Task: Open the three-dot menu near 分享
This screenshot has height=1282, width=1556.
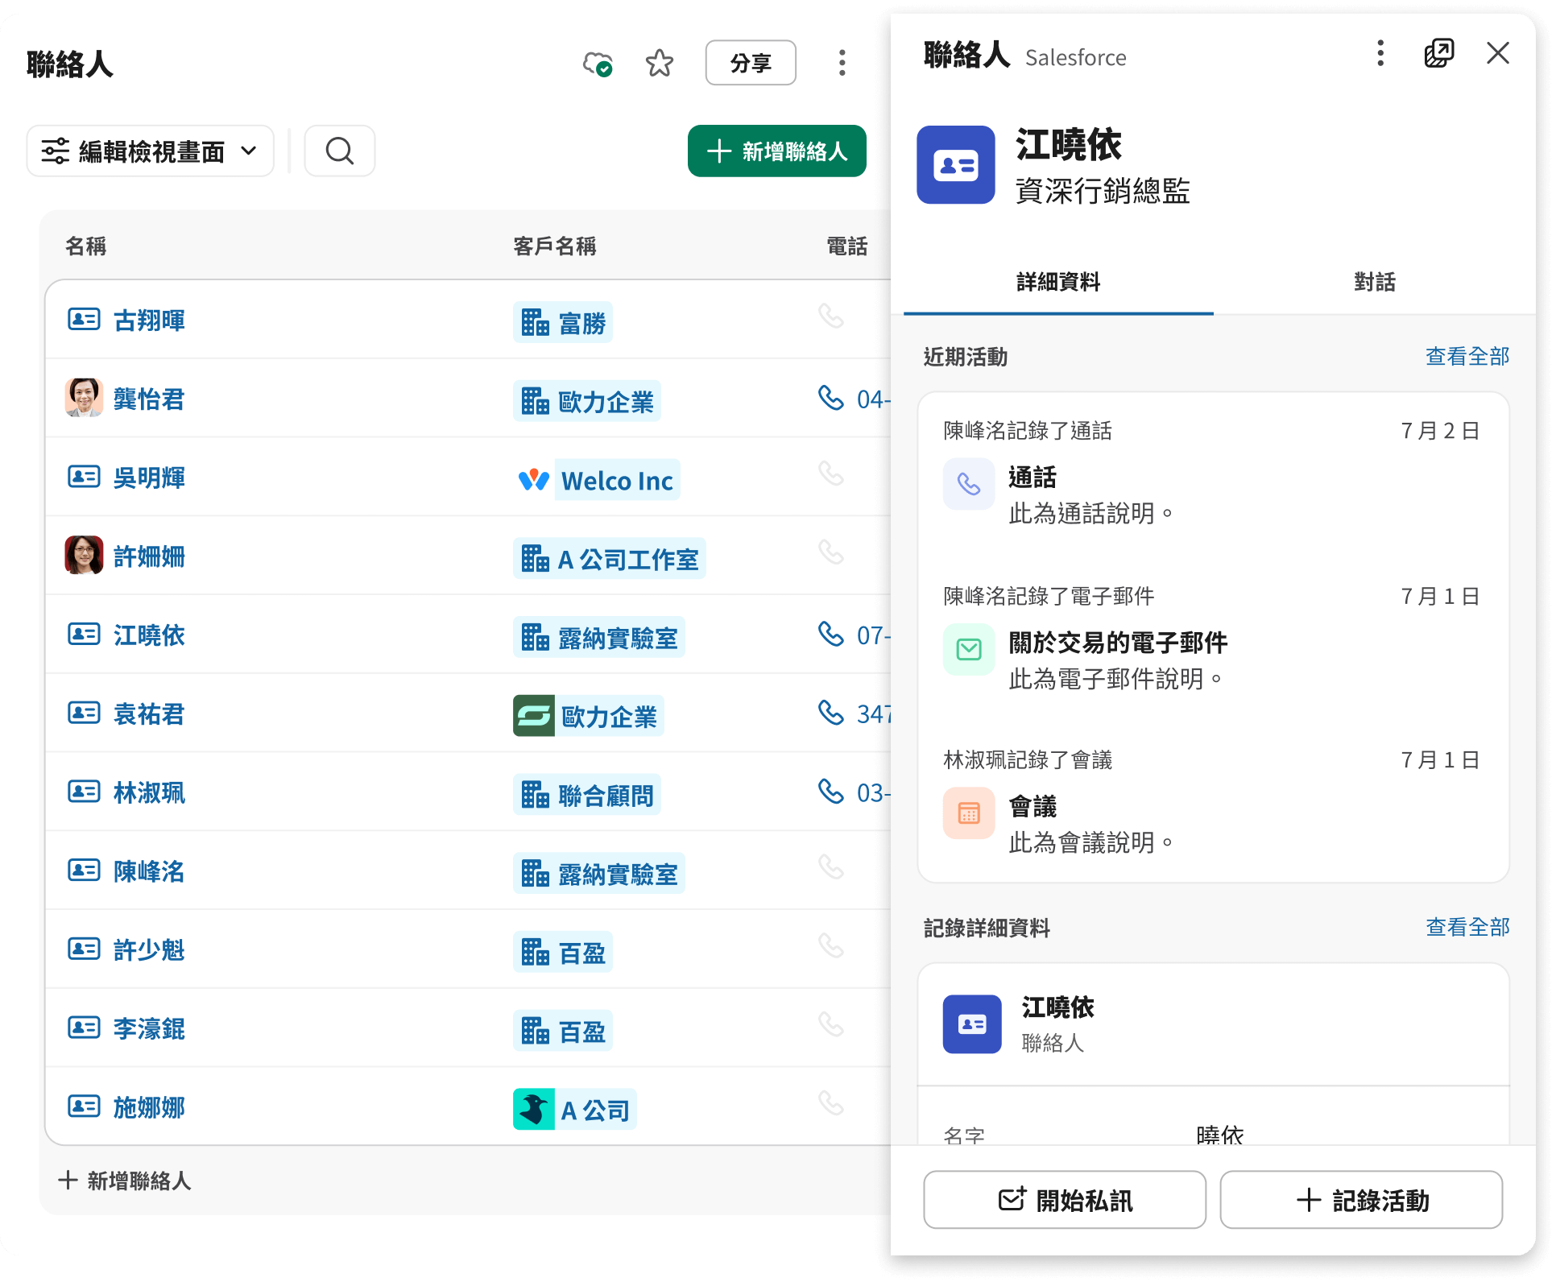Action: pyautogui.click(x=842, y=62)
